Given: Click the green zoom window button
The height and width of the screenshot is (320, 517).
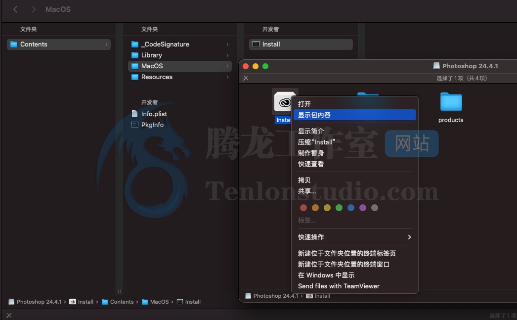Looking at the screenshot, I should (x=265, y=66).
